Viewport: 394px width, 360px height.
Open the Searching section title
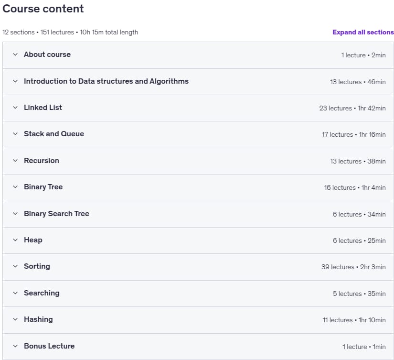[42, 293]
